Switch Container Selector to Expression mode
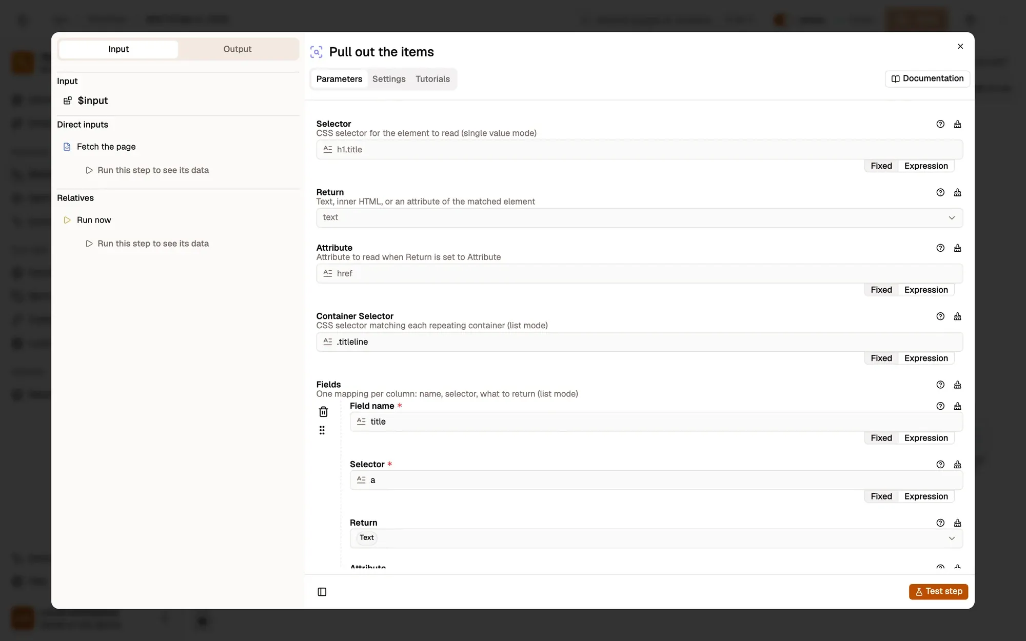 tap(926, 358)
